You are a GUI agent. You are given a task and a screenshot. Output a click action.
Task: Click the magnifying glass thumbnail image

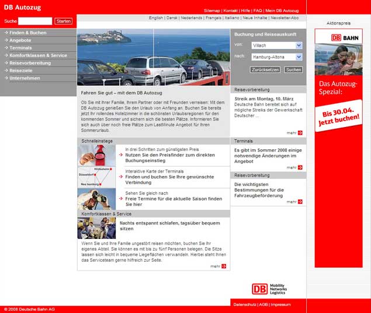pyautogui.click(x=96, y=155)
